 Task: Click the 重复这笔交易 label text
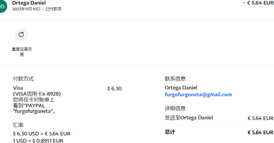[22, 52]
